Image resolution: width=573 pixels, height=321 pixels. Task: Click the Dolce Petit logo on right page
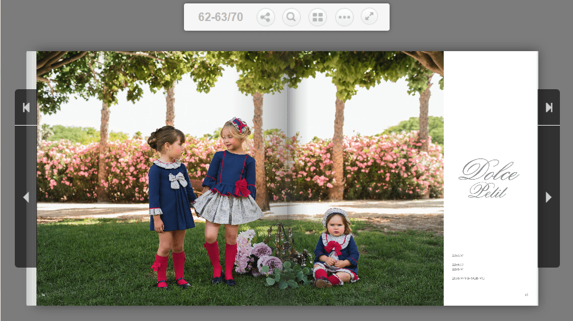tap(488, 178)
